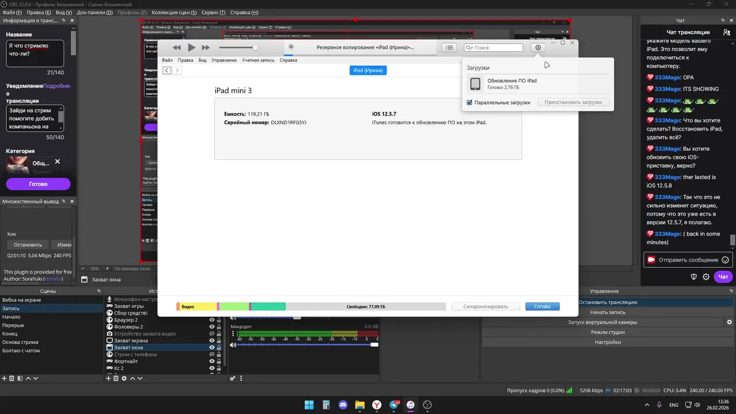Click blue Готово button in iTunes
736x414 pixels.
click(542, 306)
